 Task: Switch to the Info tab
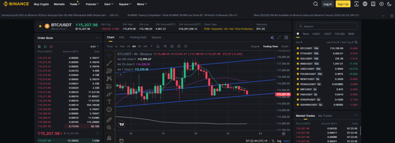coord(122,37)
